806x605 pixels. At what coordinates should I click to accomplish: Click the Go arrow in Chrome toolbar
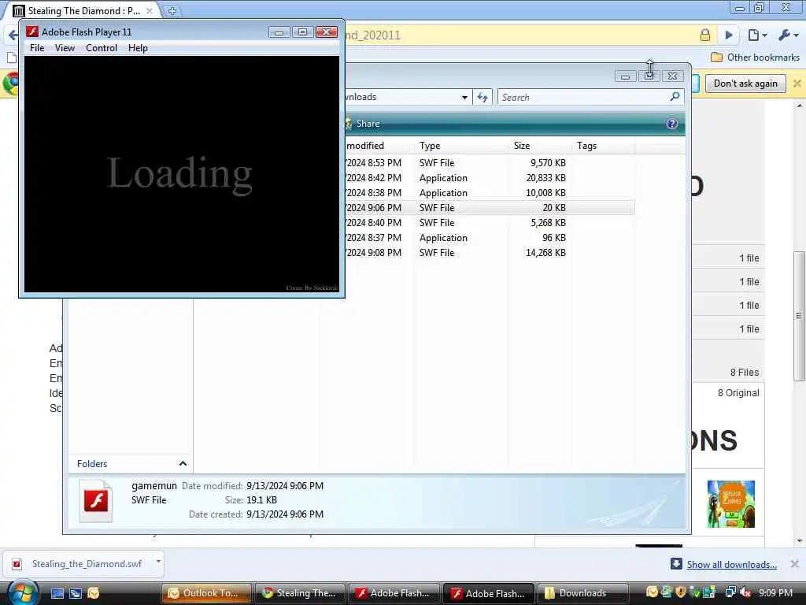tap(729, 35)
